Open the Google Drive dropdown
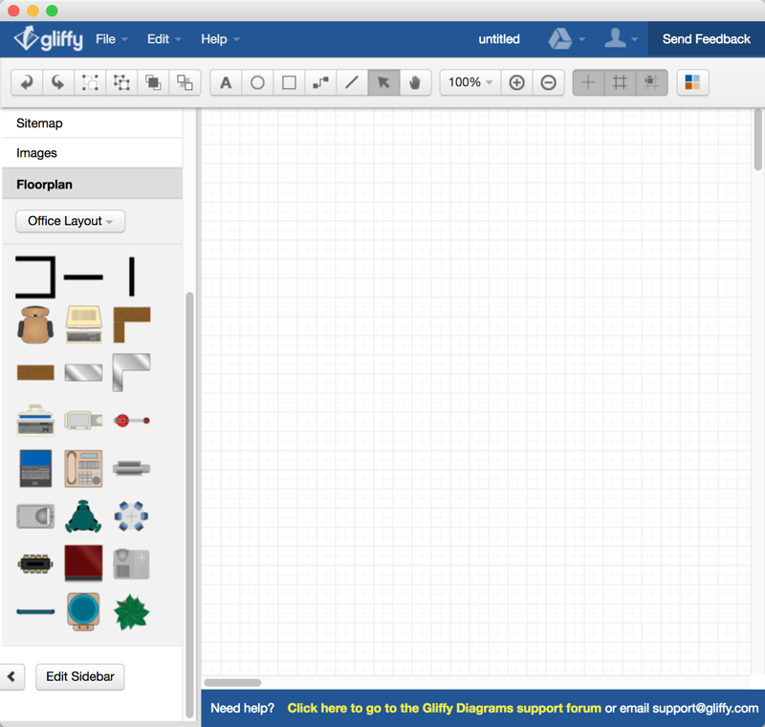The image size is (765, 727). [x=566, y=39]
